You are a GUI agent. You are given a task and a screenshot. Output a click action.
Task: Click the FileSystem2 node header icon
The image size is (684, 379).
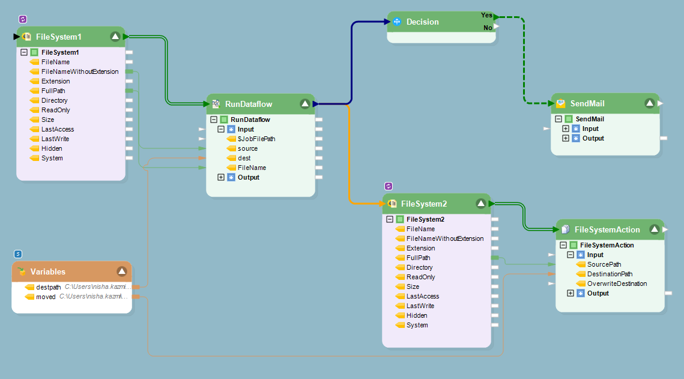(392, 204)
